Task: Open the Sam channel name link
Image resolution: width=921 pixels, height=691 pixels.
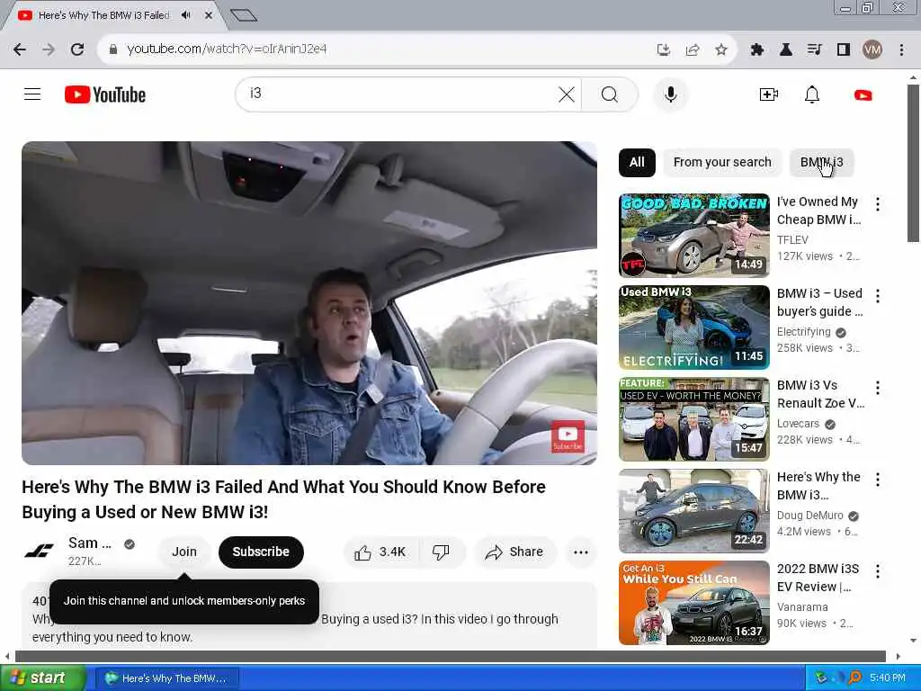Action: click(89, 543)
